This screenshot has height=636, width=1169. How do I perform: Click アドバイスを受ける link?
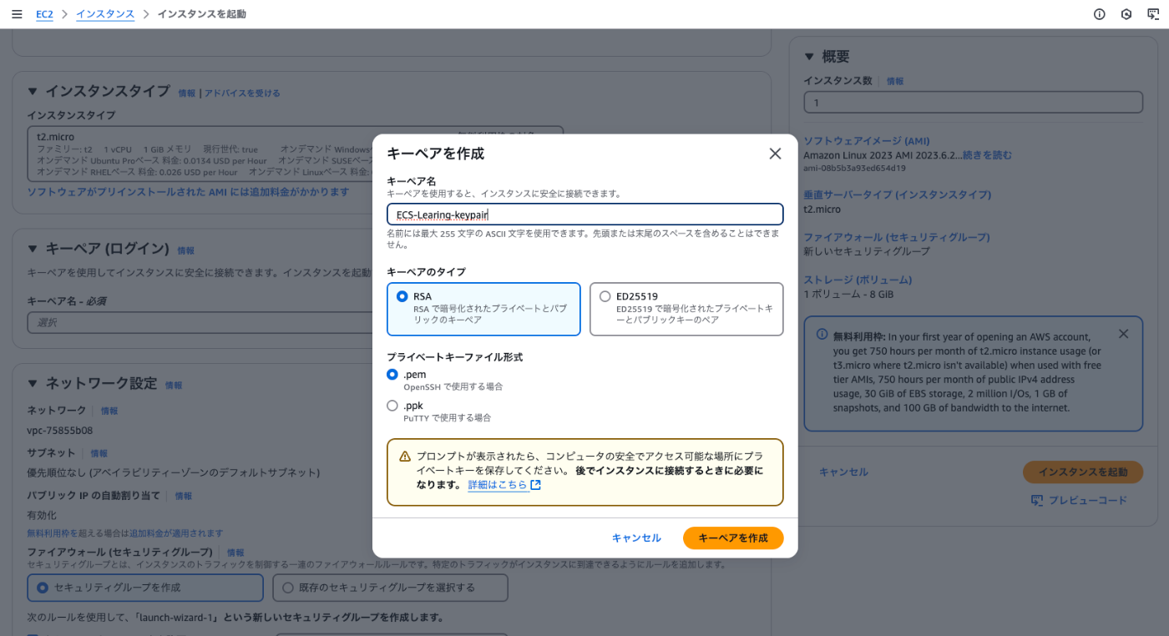pyautogui.click(x=242, y=93)
